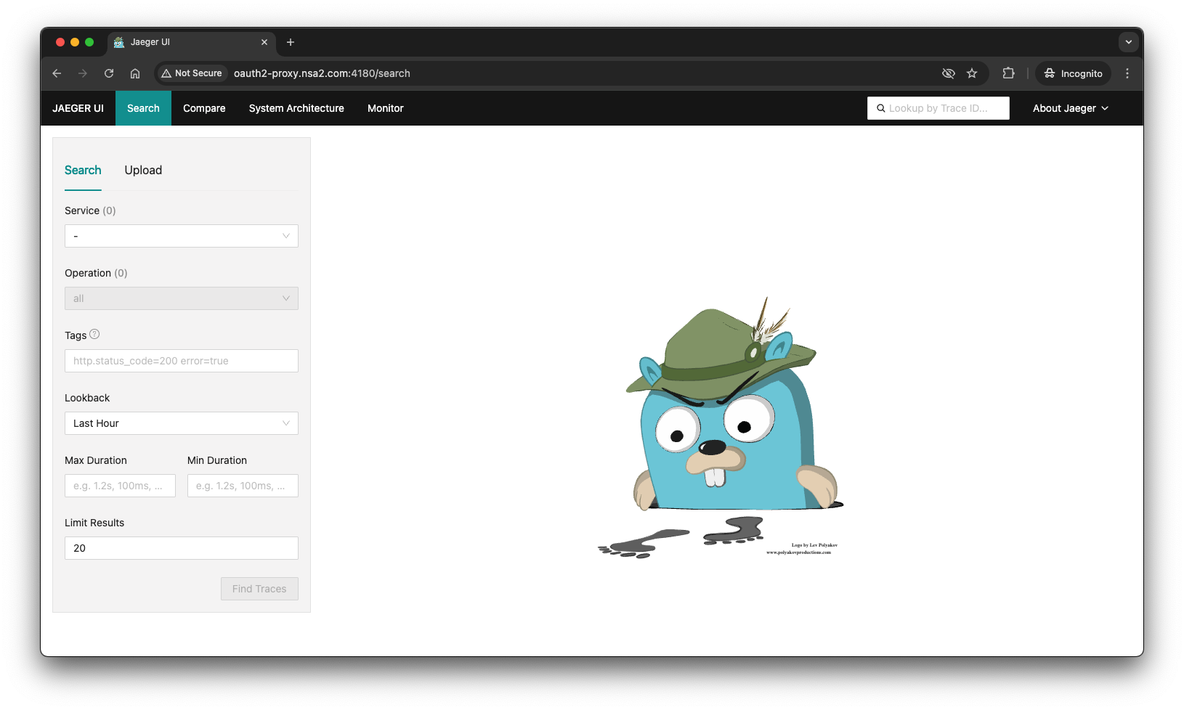Open the Chrome three-dot menu
This screenshot has width=1184, height=710.
[x=1127, y=73]
